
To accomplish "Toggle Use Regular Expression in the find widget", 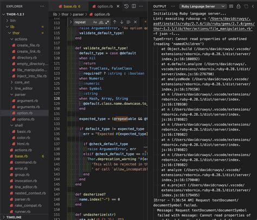I will 107,22.
